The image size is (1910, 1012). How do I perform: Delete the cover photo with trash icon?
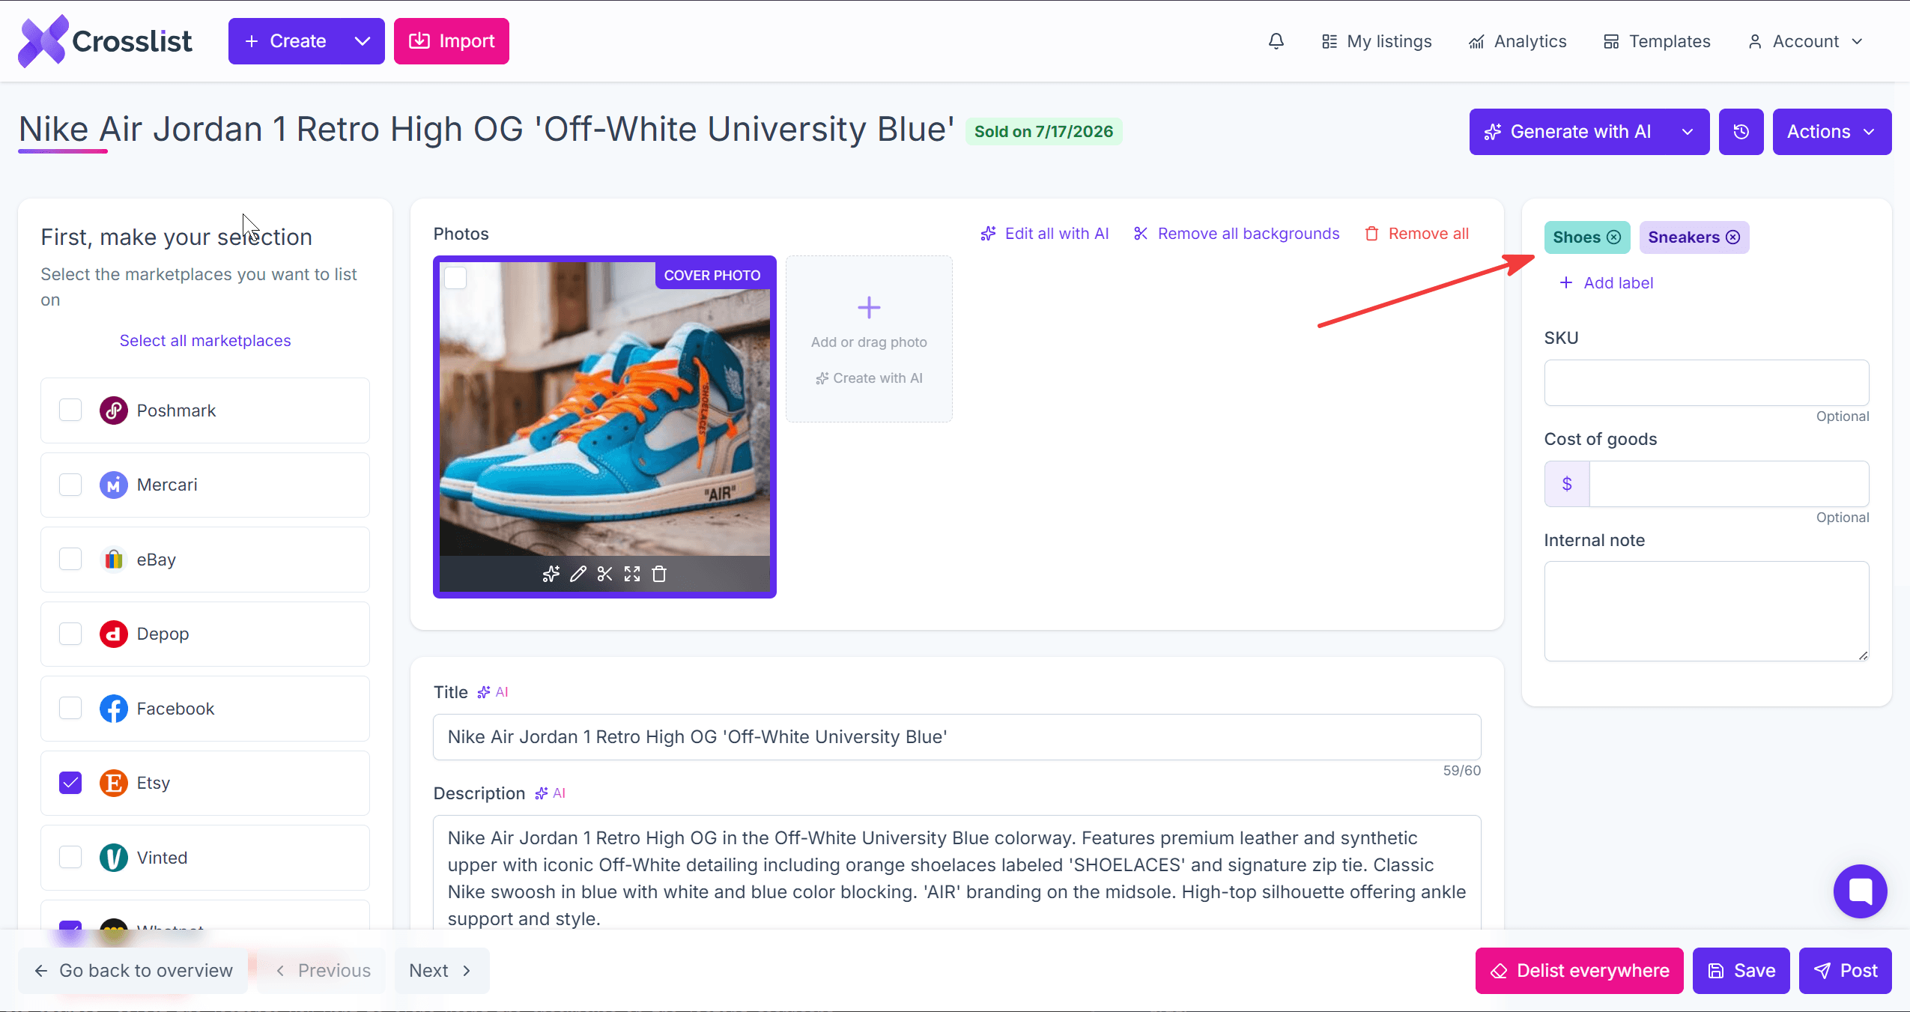point(659,575)
